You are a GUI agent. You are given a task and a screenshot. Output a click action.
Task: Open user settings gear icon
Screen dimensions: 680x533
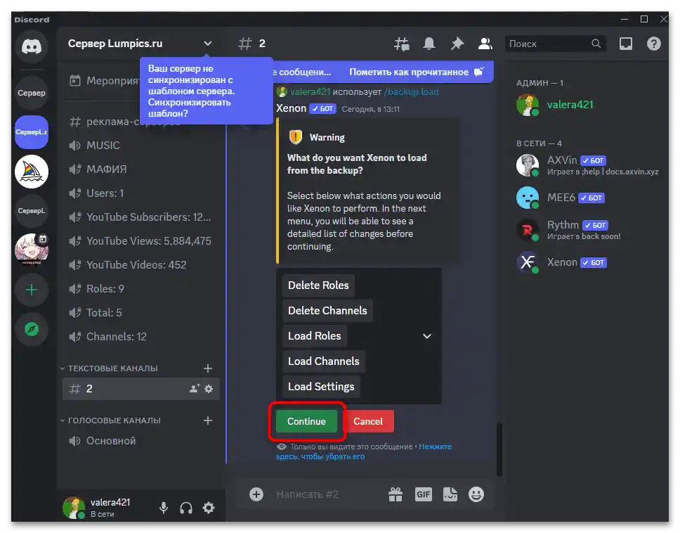coord(209,508)
